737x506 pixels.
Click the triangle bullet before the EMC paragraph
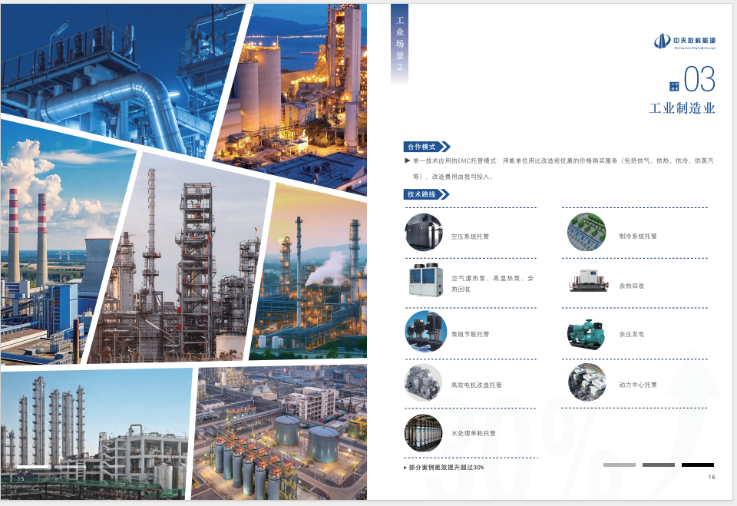407,161
